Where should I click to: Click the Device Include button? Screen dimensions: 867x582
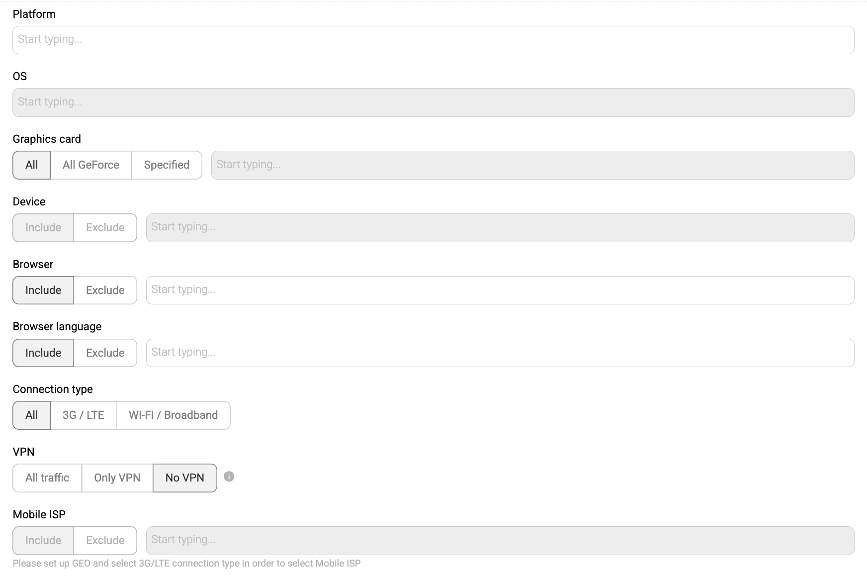click(x=43, y=228)
